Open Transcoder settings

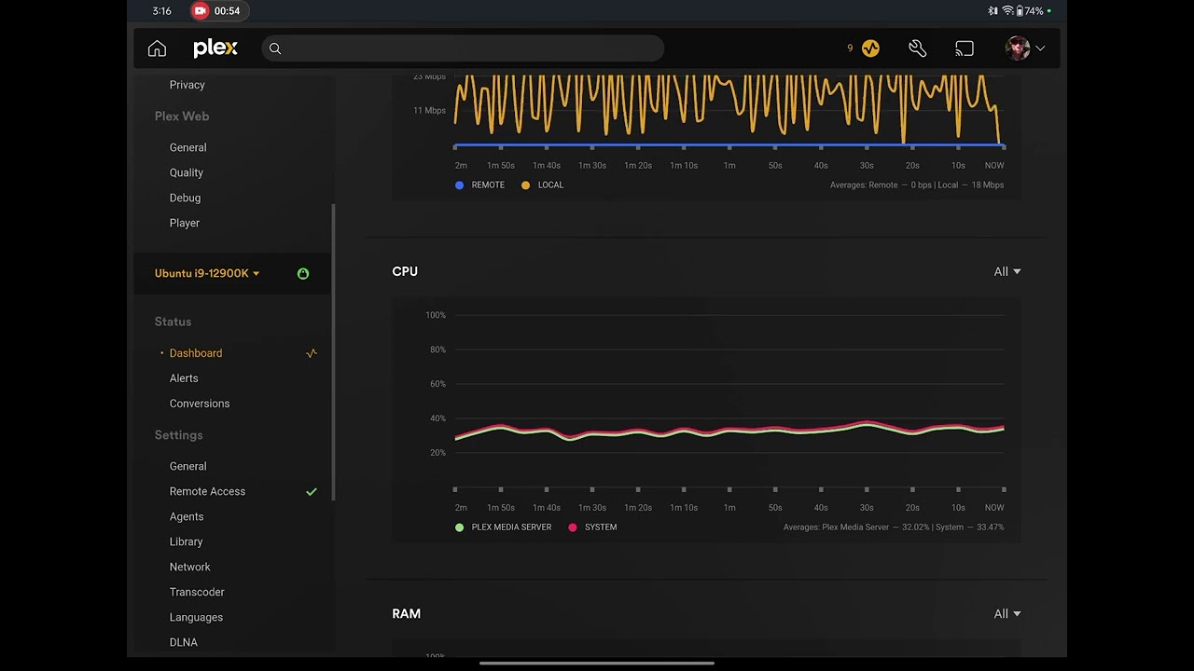[x=197, y=592]
